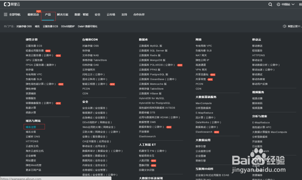Open Elasticsearch under 大数据基础服务
302x180 pixels.
point(204,132)
